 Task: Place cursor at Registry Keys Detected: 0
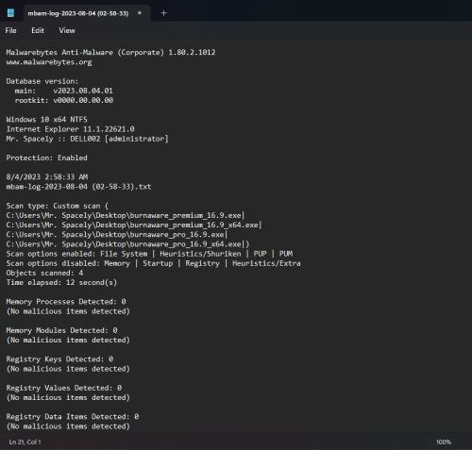point(59,359)
